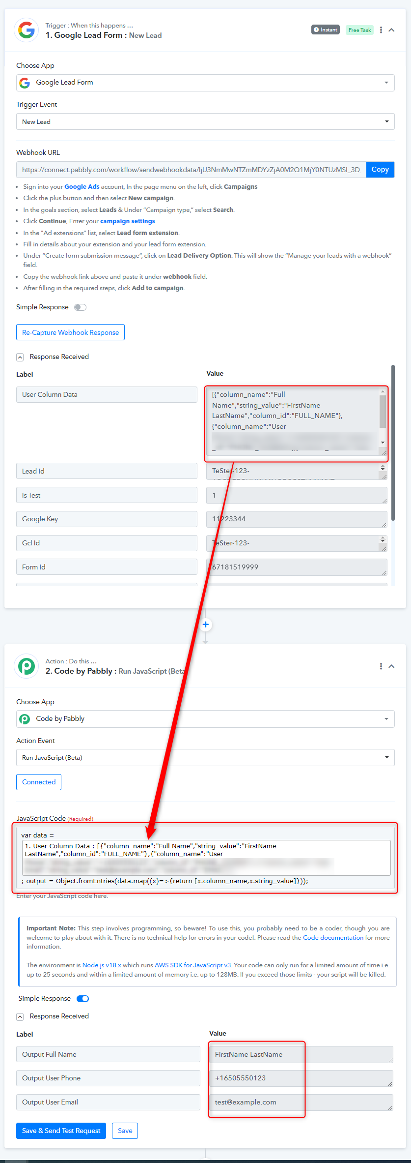Click the FirstName LastName value field
The image size is (411, 1163).
pos(301,1054)
